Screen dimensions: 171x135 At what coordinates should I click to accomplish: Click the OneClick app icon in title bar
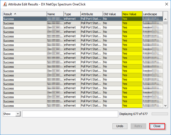5,4
